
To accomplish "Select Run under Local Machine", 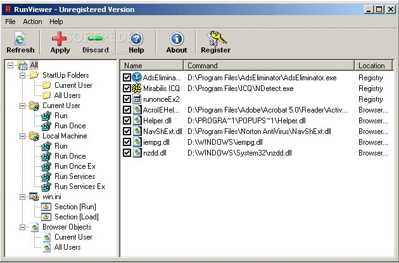I will (61, 146).
